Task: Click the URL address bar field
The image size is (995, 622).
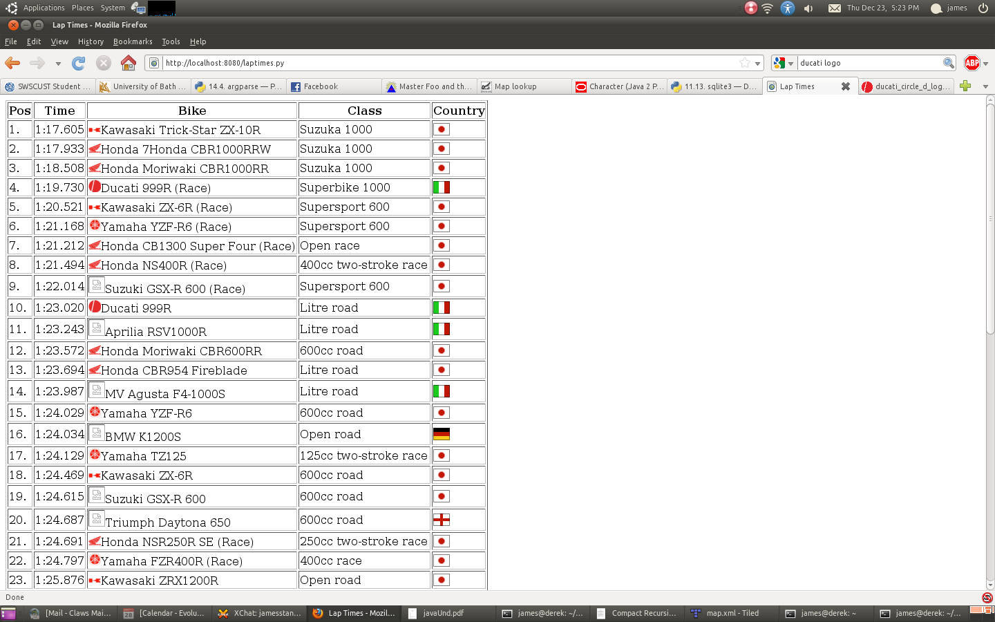Action: click(449, 63)
